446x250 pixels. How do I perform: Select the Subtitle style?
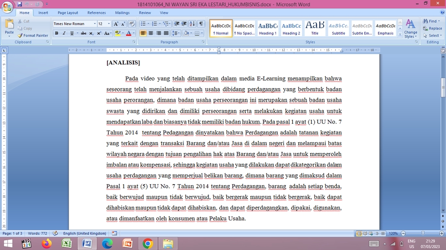[339, 28]
